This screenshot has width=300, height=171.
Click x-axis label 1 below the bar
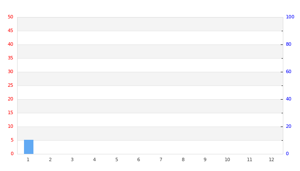pyautogui.click(x=28, y=160)
